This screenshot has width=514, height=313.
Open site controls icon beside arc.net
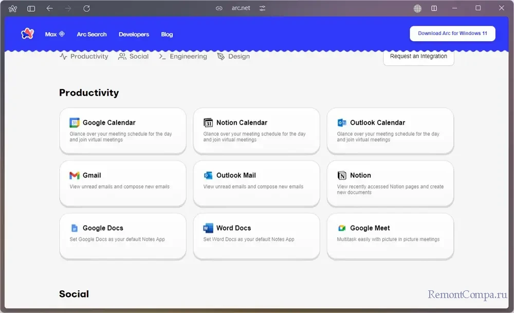tap(262, 8)
